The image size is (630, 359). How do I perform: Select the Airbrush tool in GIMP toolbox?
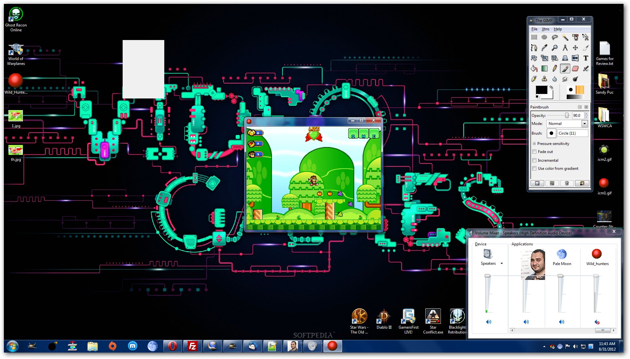point(586,68)
